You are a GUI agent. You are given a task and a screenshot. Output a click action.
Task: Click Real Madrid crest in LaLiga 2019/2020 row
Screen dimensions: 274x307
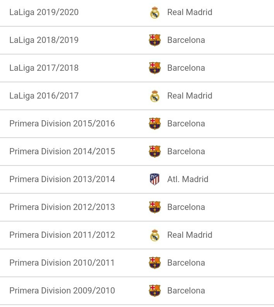[155, 12]
